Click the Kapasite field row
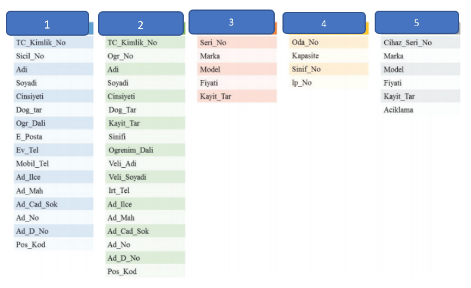The height and width of the screenshot is (288, 471). [x=329, y=56]
